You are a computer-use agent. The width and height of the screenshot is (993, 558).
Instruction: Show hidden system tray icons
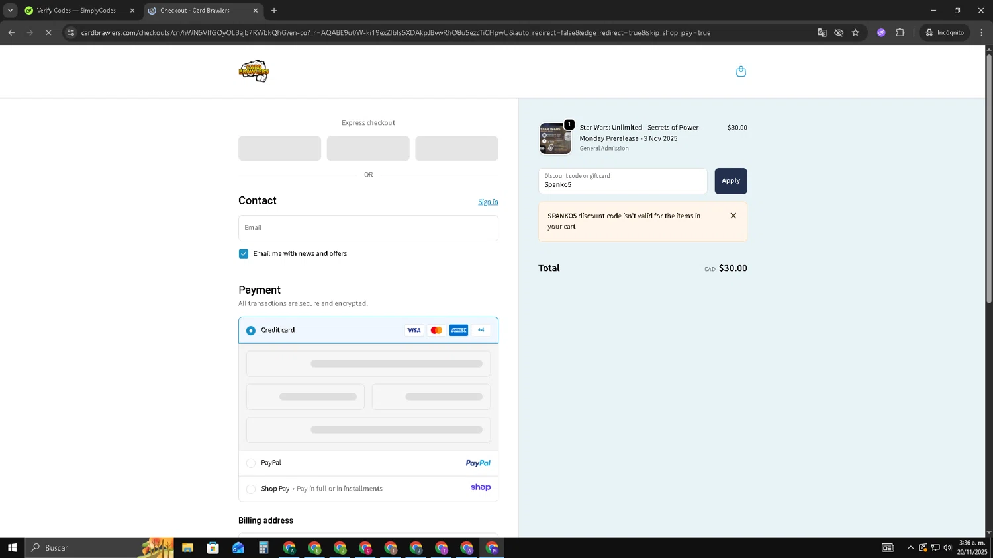(910, 547)
